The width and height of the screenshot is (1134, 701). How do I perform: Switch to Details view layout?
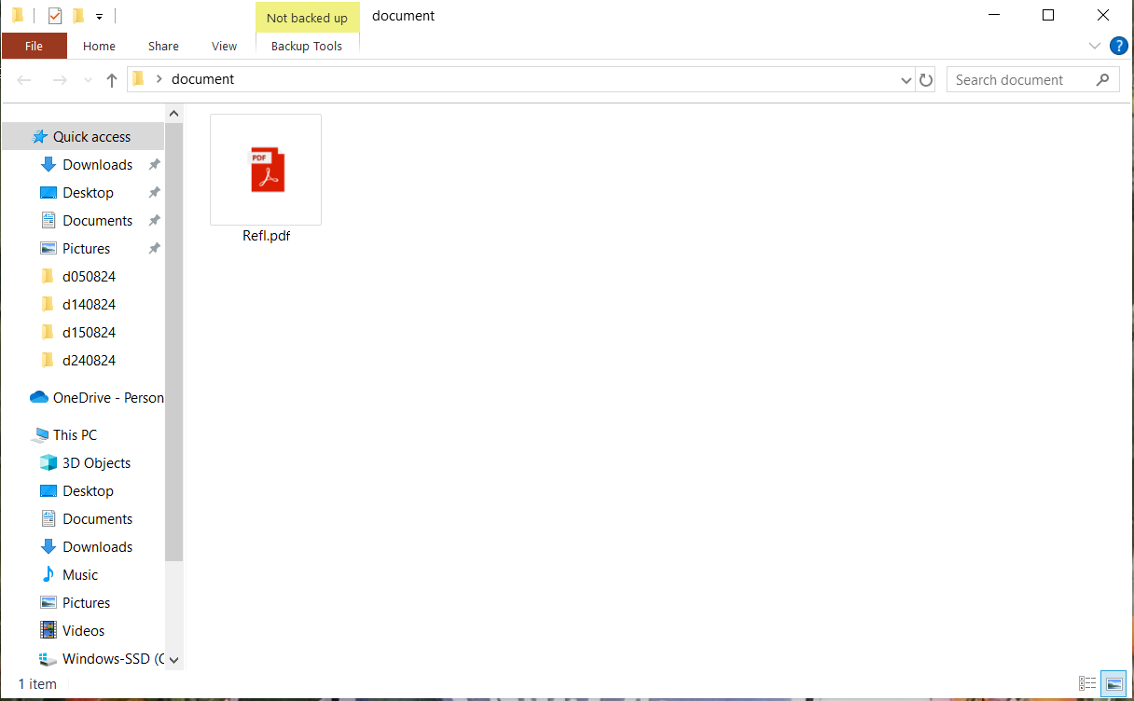(x=1087, y=683)
